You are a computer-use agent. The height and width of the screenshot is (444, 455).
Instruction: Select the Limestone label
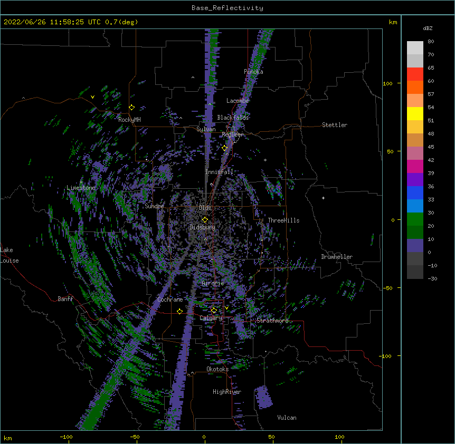(x=81, y=188)
